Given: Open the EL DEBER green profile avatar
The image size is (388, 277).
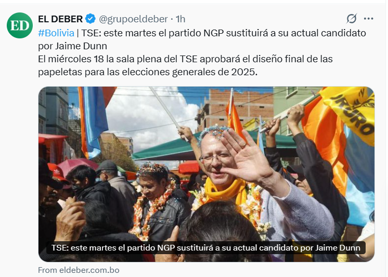Looking at the screenshot, I should point(20,25).
